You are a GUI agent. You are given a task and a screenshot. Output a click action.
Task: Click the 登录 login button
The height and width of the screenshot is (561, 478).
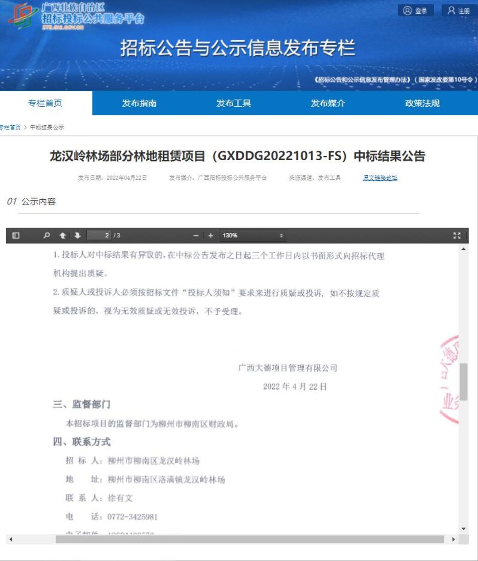coord(416,11)
